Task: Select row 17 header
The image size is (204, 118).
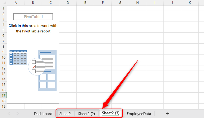Action: coord(3,95)
